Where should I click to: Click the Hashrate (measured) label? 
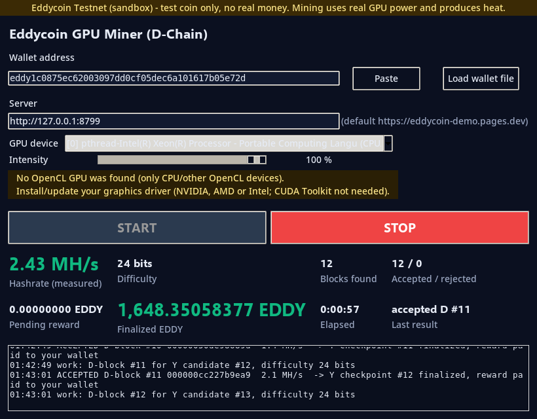[x=56, y=283]
